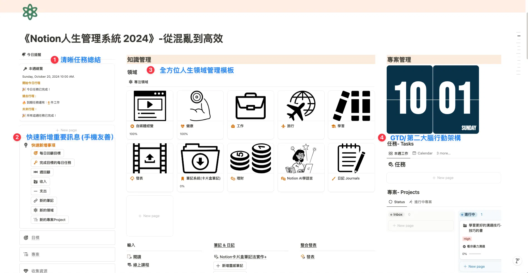Switch to the Calendar view tab

(x=422, y=153)
